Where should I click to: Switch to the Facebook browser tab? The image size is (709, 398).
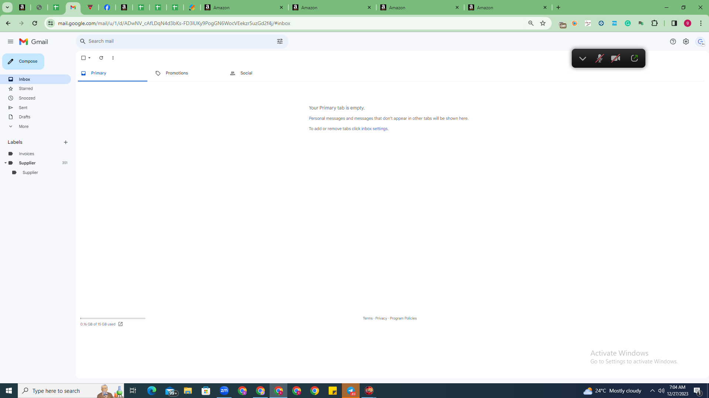click(x=107, y=7)
